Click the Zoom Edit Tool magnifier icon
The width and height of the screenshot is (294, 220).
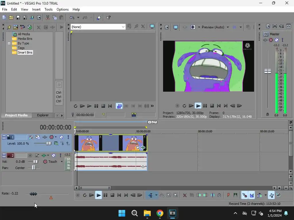click(x=175, y=195)
